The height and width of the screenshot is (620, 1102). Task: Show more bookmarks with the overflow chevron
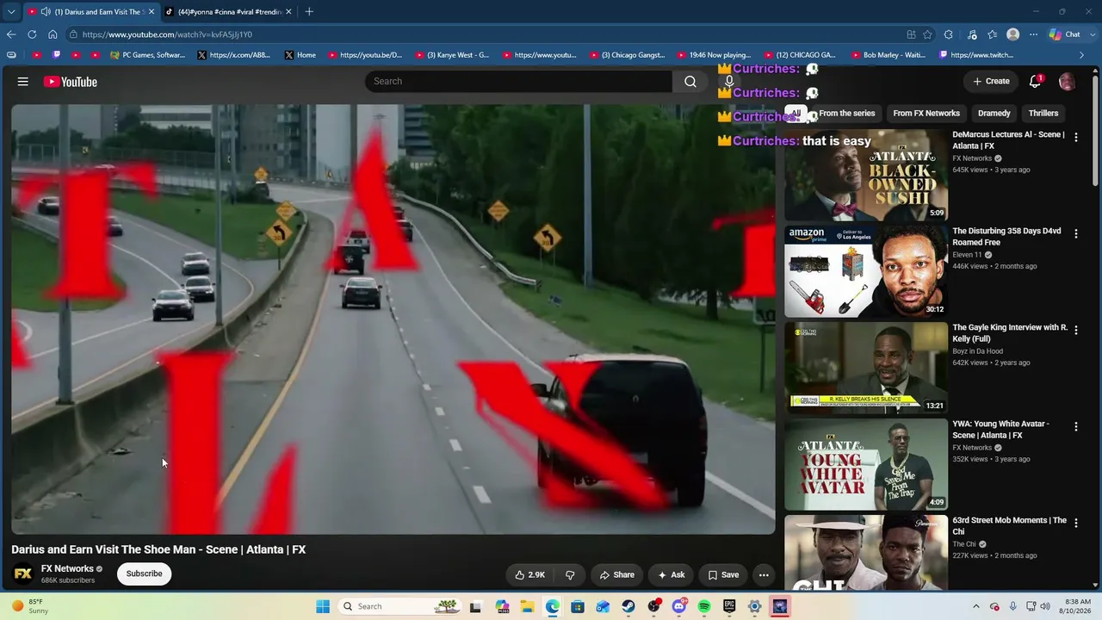tap(1082, 55)
